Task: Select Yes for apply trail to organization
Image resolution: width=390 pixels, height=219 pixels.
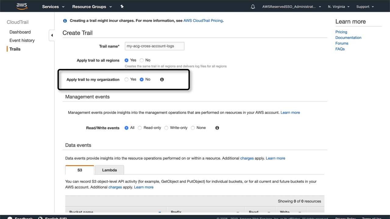Action: coord(126,79)
